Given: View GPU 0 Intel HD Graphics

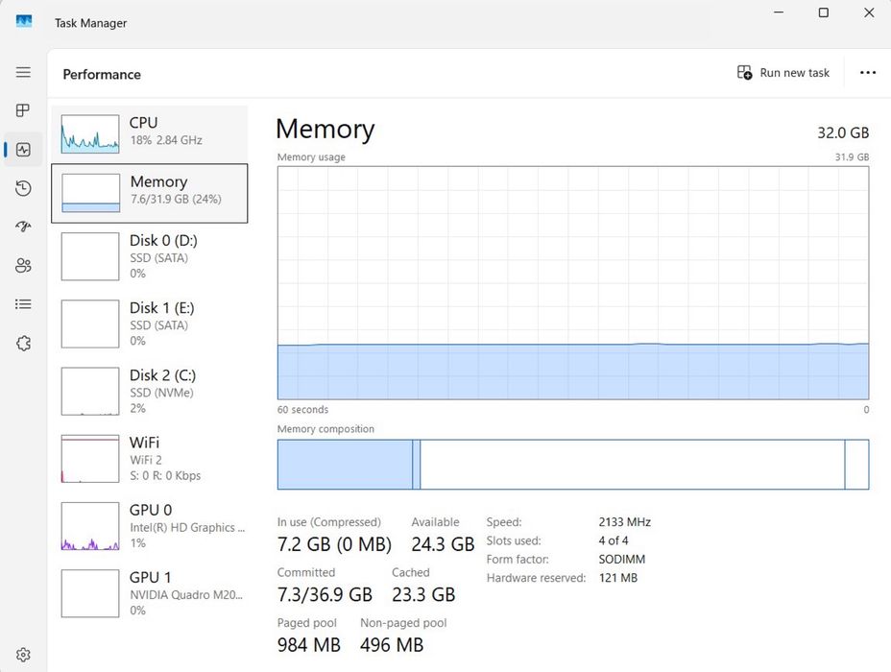Looking at the screenshot, I should click(x=149, y=526).
